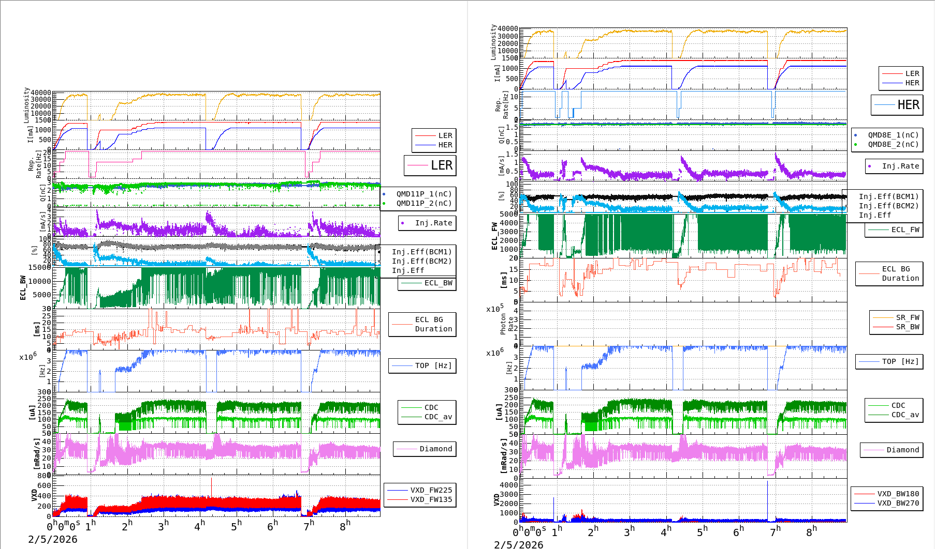Click the Inj.Rate purple marker in right legend

870,166
